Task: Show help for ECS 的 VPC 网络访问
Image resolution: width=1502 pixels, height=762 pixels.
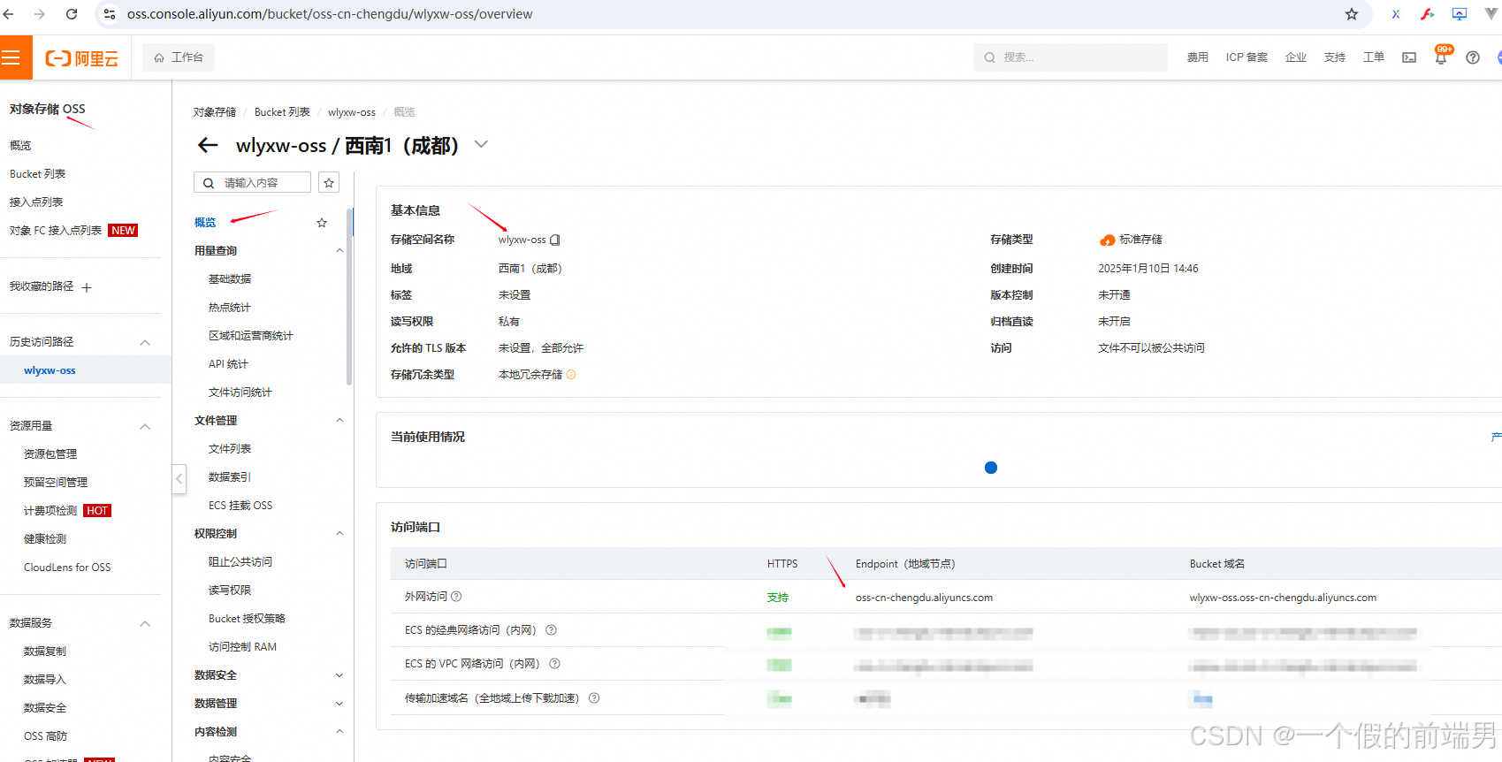Action: click(554, 664)
